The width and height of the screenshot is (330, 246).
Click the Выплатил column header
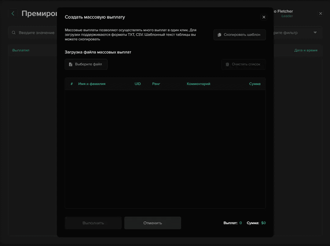point(21,50)
